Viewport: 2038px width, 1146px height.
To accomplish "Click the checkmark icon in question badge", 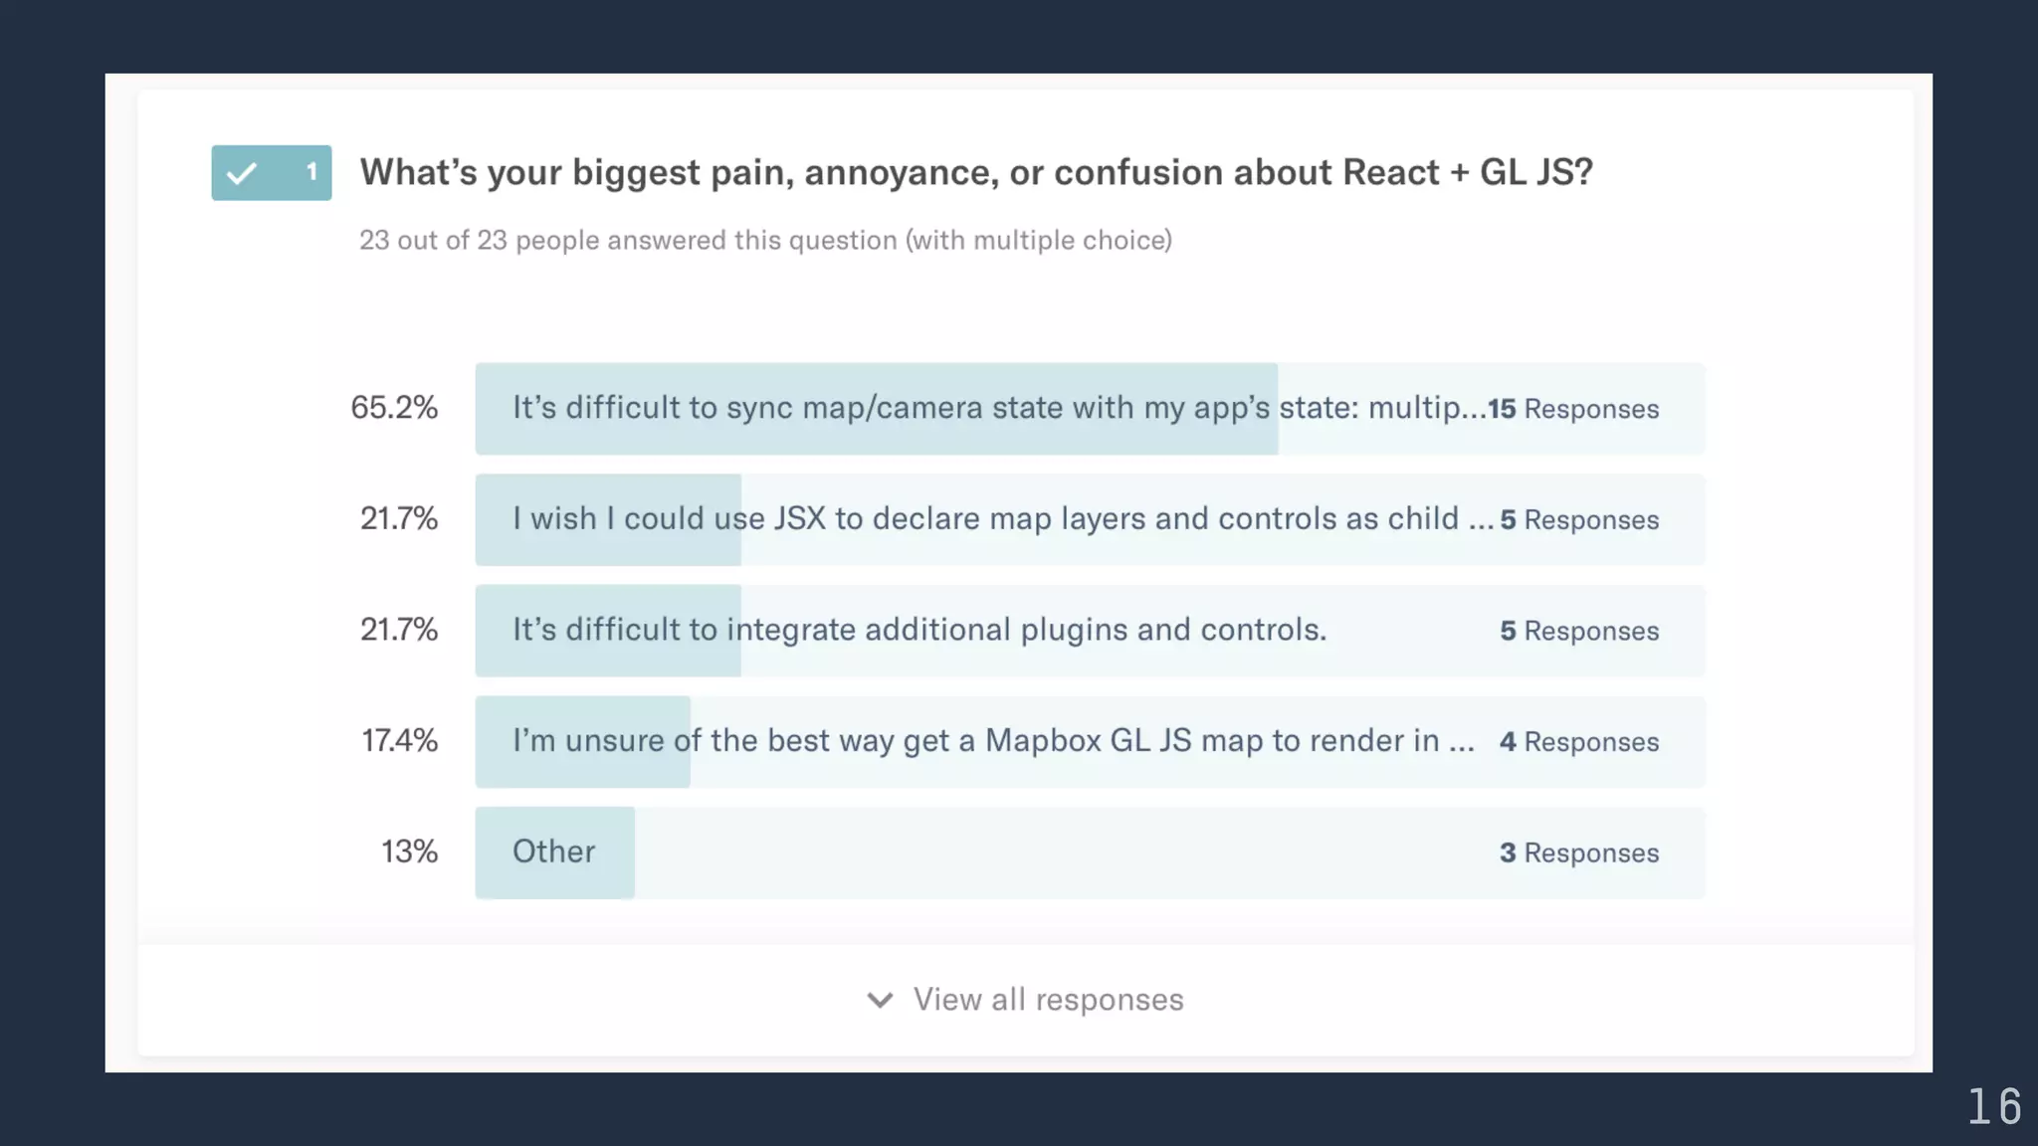I will coord(242,174).
